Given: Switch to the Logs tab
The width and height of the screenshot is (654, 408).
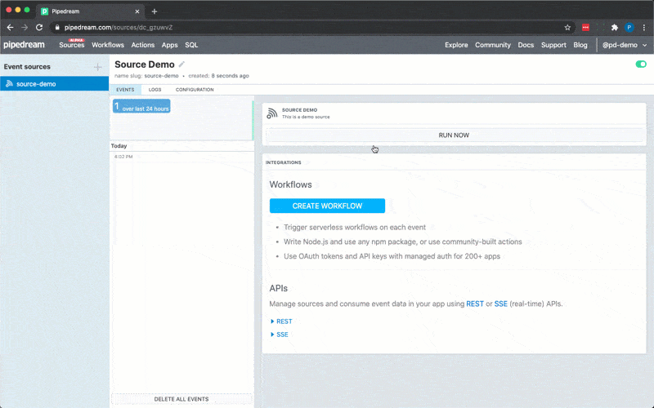Looking at the screenshot, I should tap(155, 90).
